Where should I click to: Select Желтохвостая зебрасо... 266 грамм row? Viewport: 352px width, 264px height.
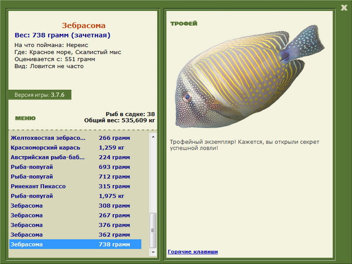pos(76,138)
